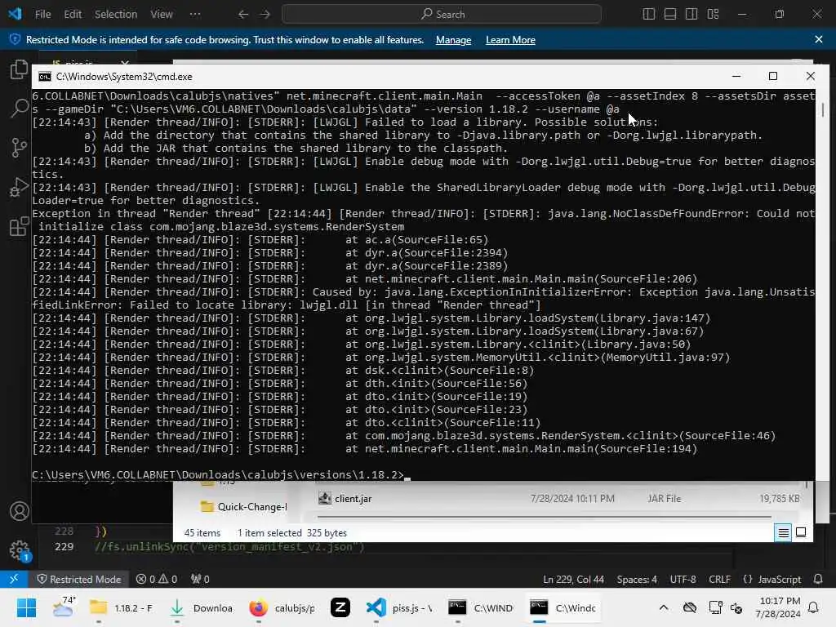Switch to VS Code piss.js taskbar window
This screenshot has width=836, height=627.
[x=400, y=607]
